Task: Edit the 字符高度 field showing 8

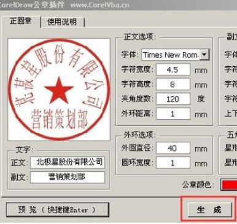Action: [173, 84]
